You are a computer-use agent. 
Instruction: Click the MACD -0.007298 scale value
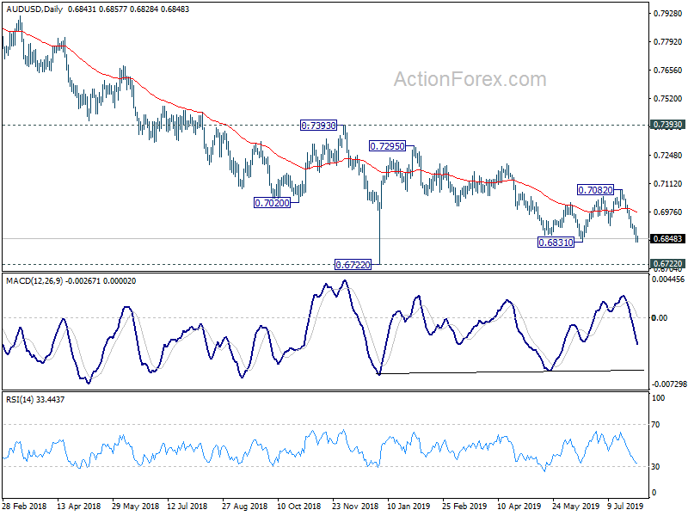tap(669, 384)
